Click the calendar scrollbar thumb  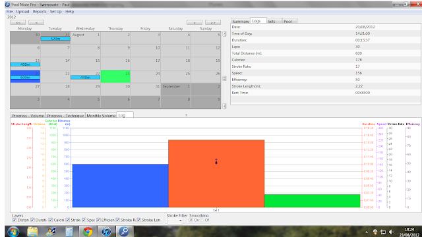(x=224, y=78)
